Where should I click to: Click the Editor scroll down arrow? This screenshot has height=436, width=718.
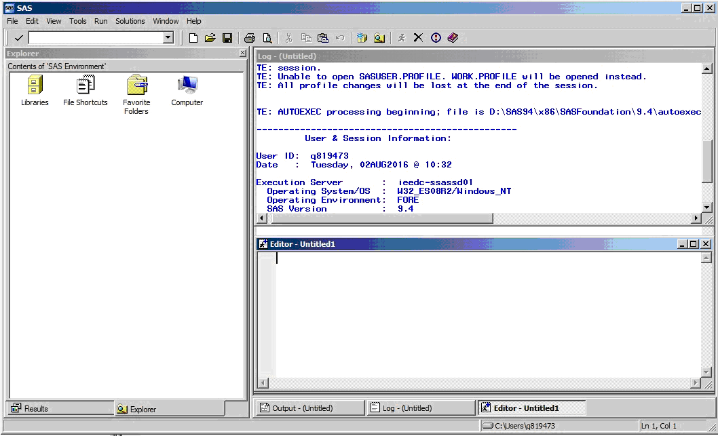click(706, 372)
